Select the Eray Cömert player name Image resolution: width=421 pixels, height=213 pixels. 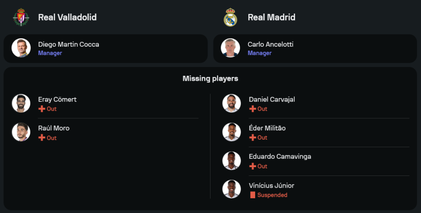pyautogui.click(x=57, y=99)
